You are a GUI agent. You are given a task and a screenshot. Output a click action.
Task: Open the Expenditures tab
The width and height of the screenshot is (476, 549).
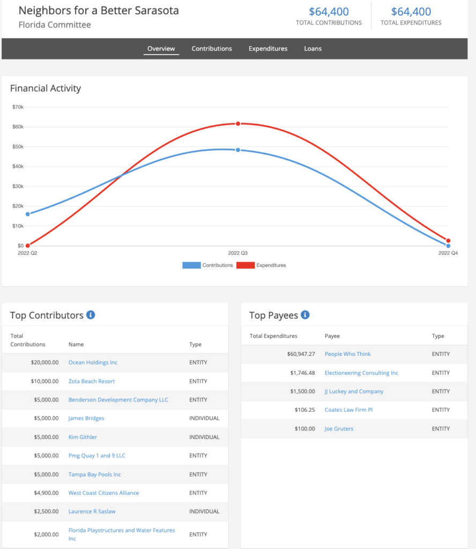268,49
